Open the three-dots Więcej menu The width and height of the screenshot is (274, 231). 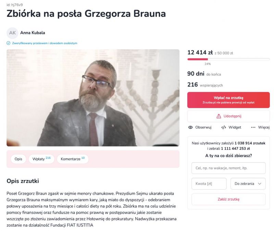tap(260, 127)
